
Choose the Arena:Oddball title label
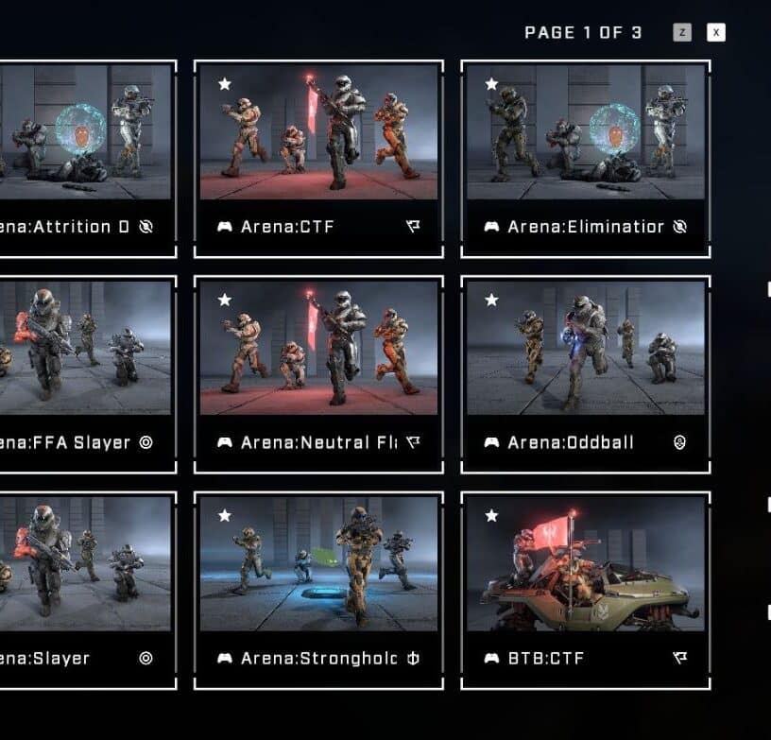pos(571,442)
